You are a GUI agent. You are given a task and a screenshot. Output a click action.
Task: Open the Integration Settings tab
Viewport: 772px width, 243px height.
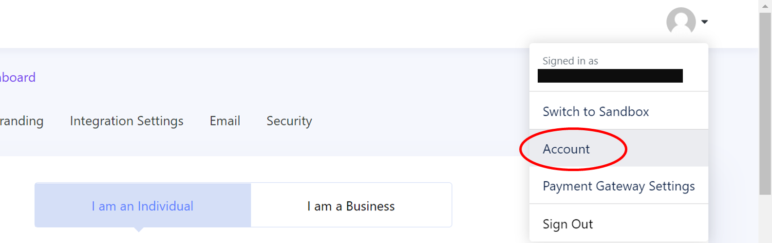tap(127, 121)
